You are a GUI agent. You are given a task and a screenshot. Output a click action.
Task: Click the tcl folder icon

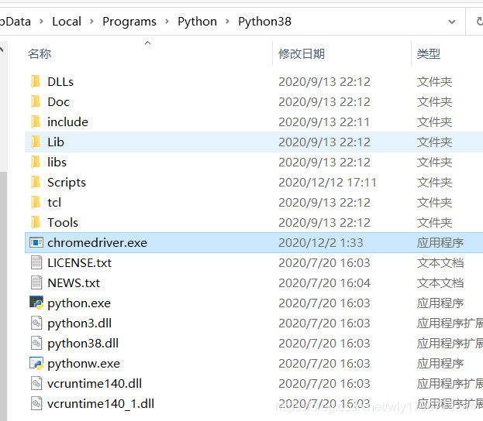click(x=36, y=202)
